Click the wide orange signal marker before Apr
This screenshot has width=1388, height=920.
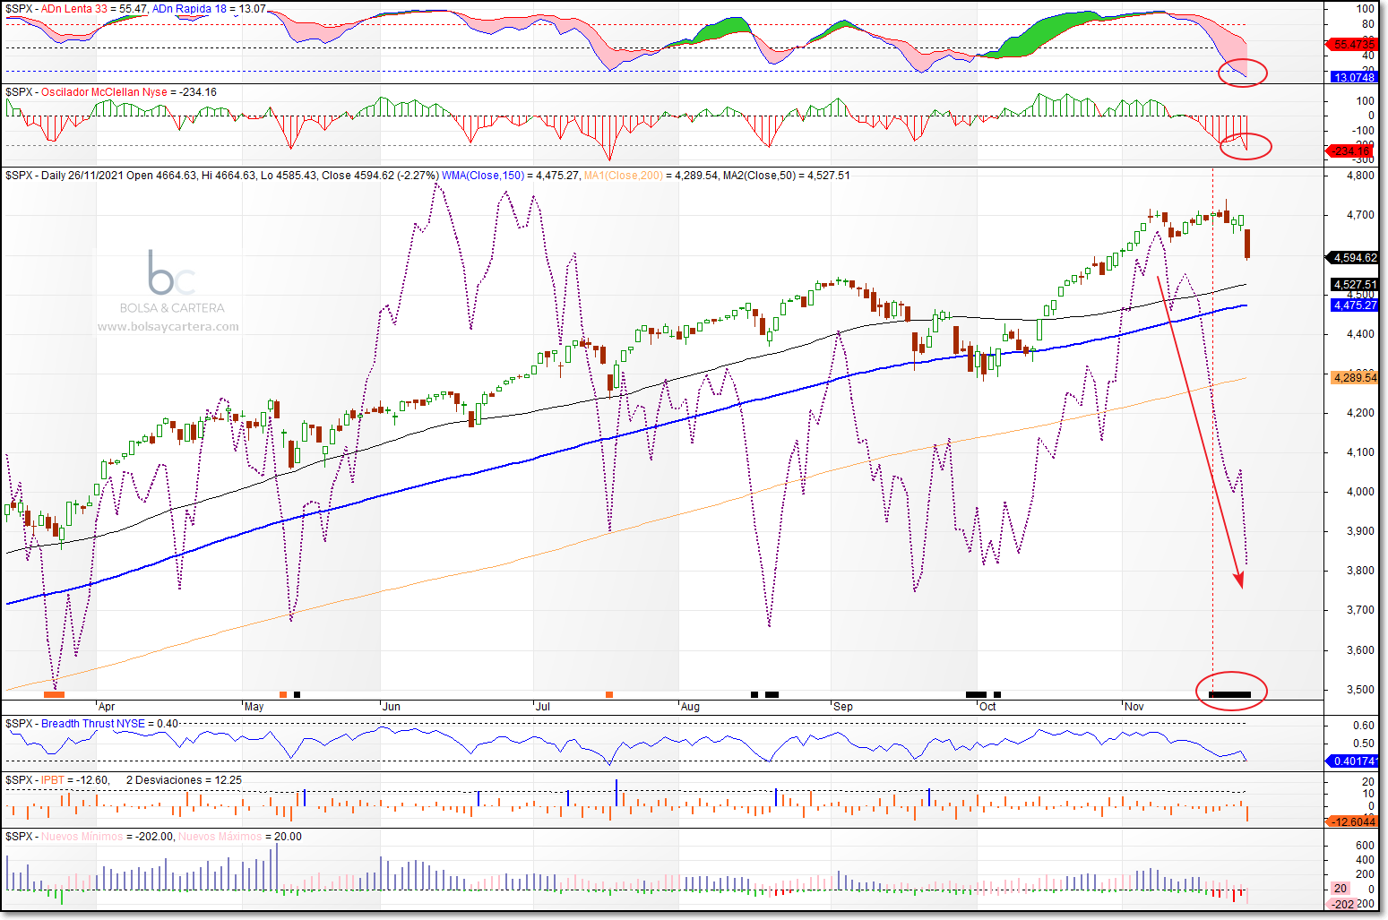tap(54, 694)
